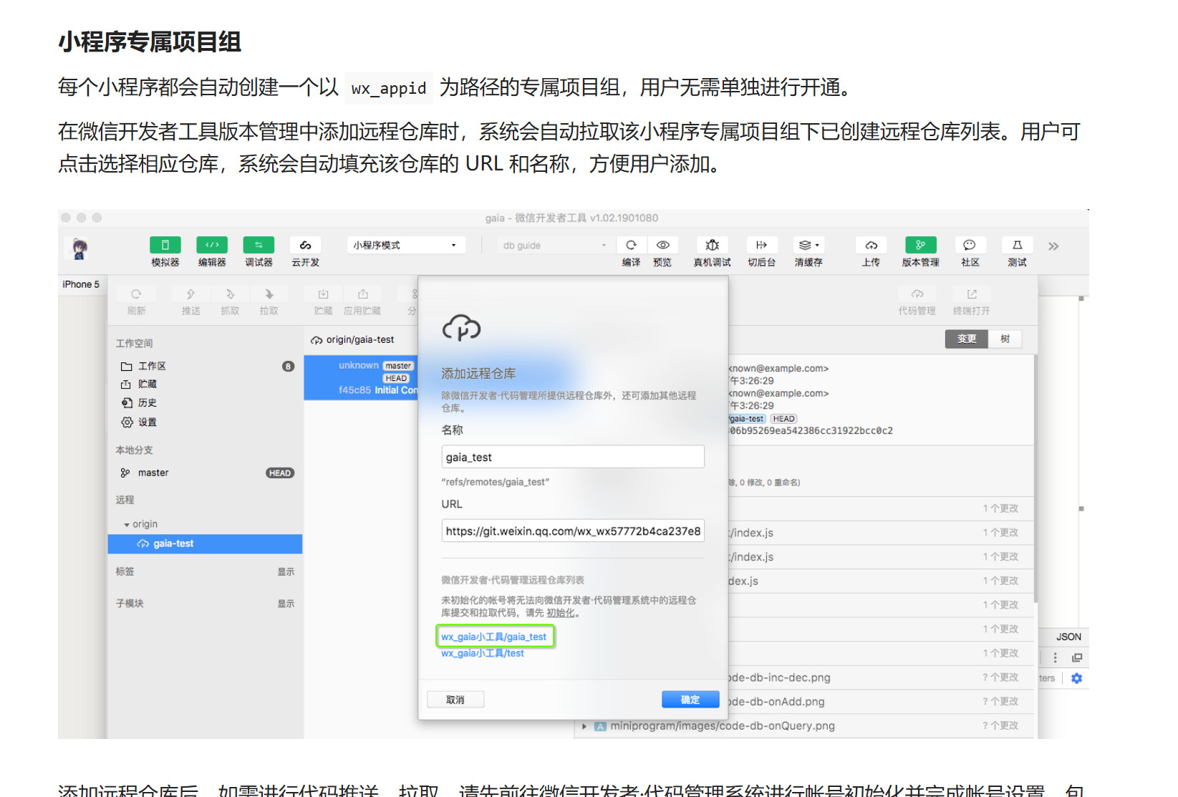The width and height of the screenshot is (1178, 797).
Task: Show more toolbar items via double chevron
Action: (1053, 246)
